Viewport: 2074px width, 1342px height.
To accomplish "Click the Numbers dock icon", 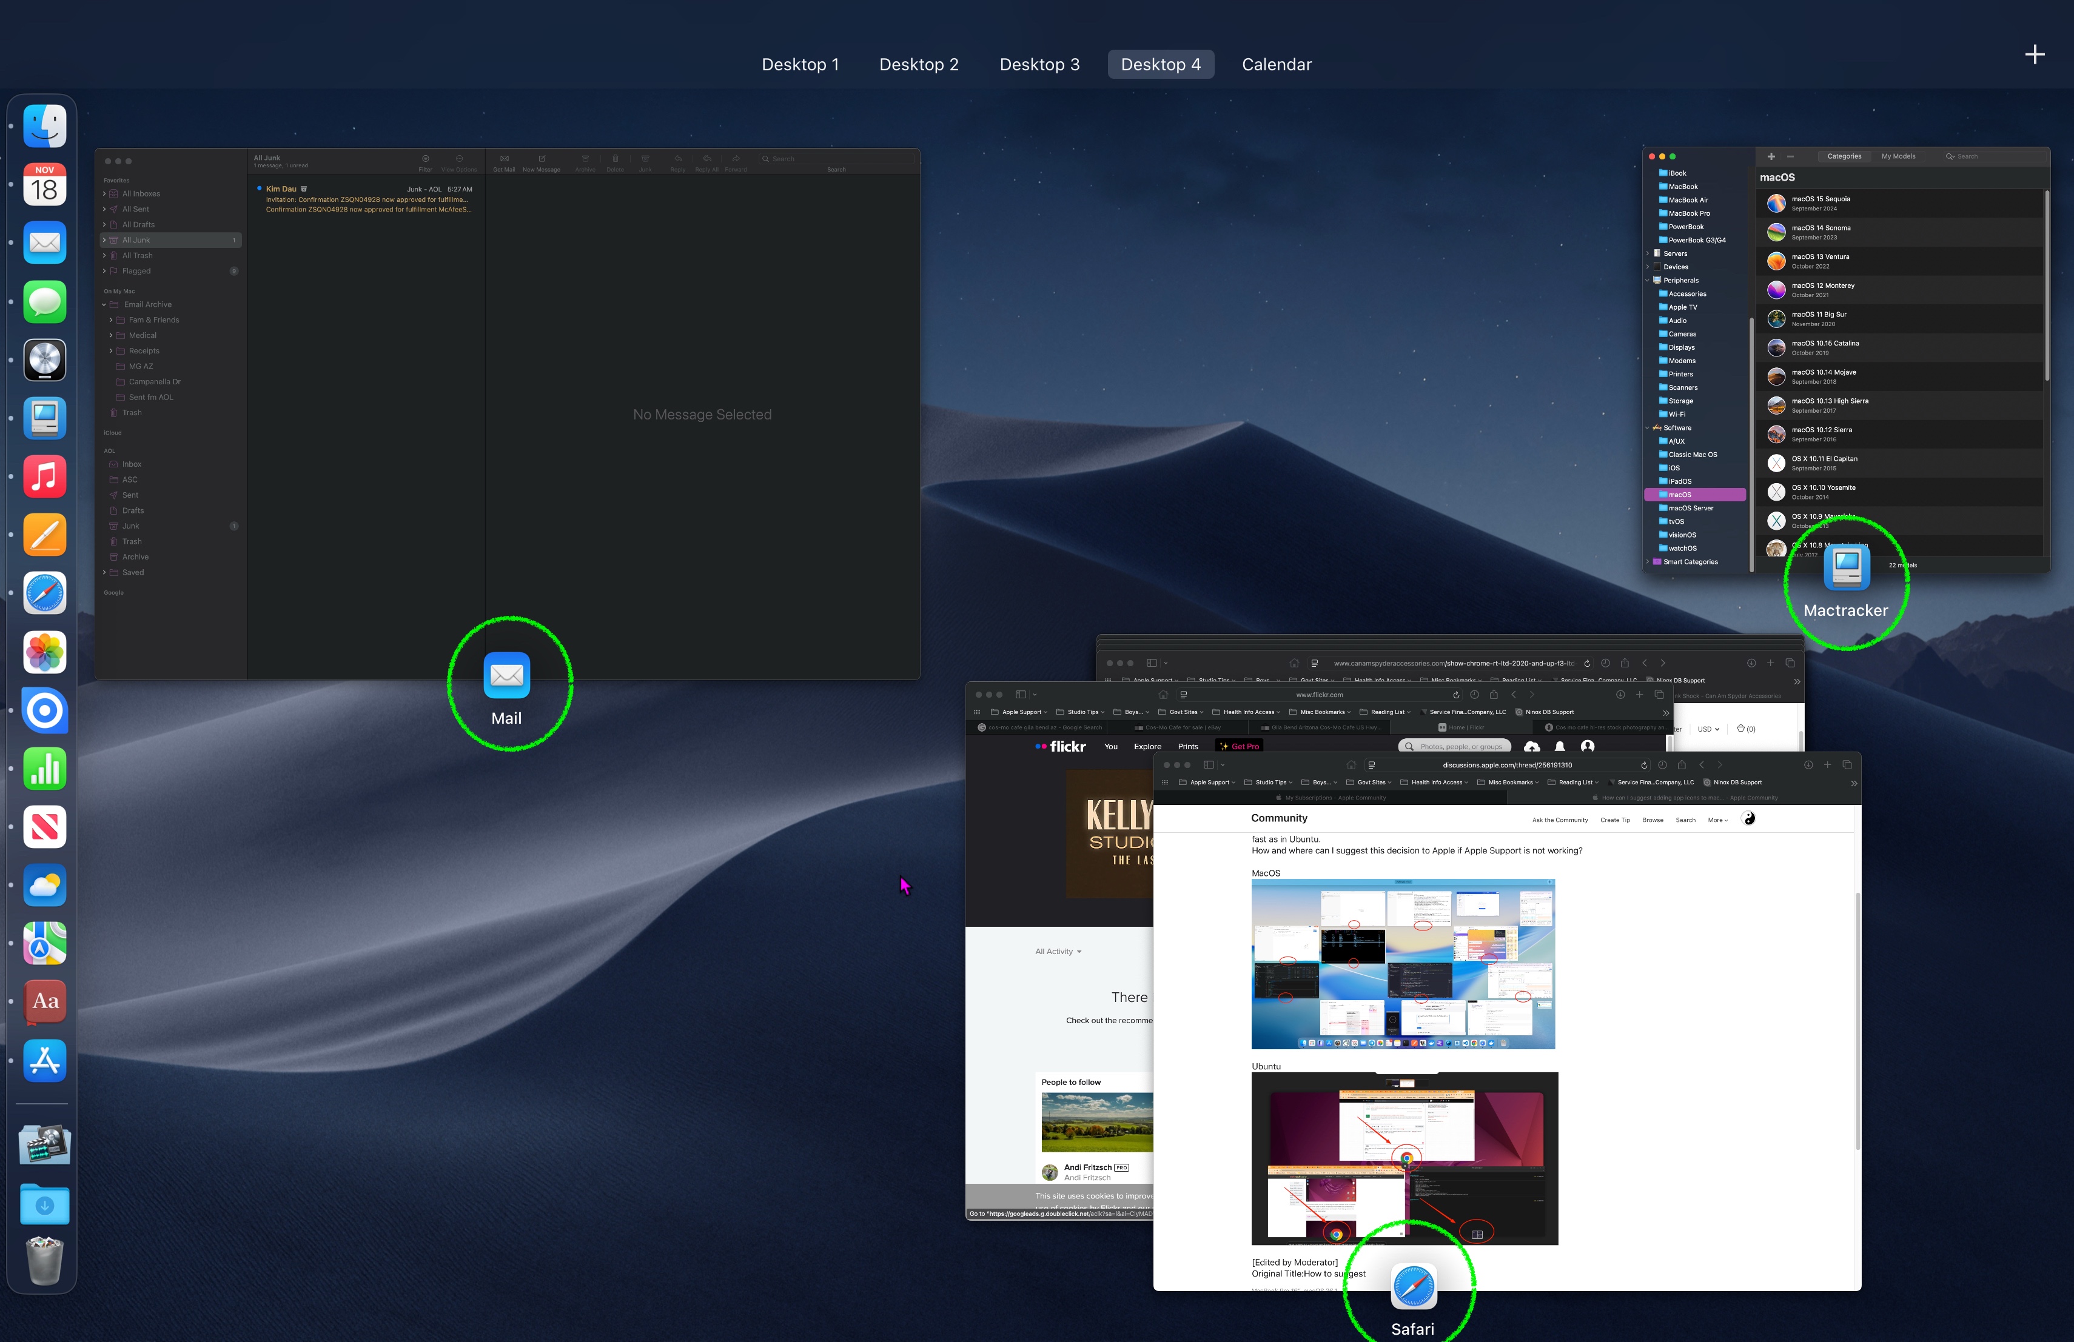I will click(x=44, y=769).
